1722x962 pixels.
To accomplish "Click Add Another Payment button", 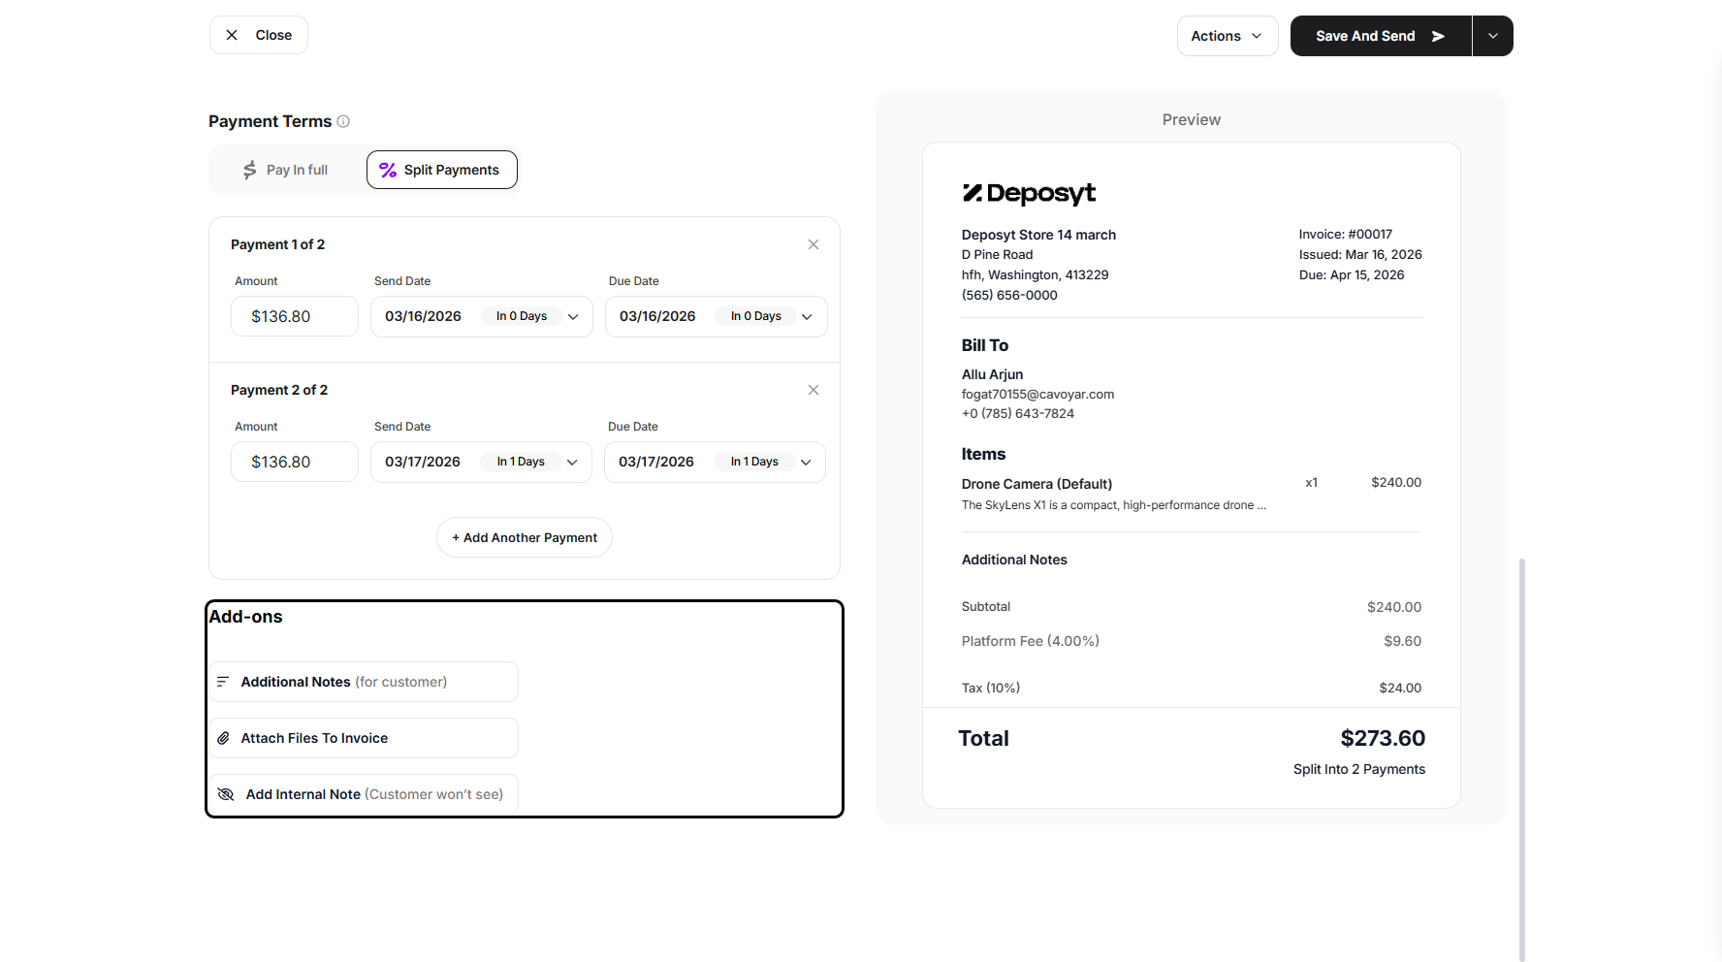I will click(x=525, y=537).
